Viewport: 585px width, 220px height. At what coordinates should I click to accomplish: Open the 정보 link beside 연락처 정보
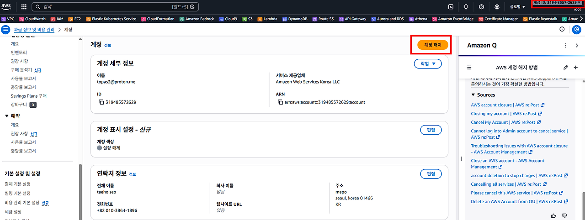(x=132, y=174)
